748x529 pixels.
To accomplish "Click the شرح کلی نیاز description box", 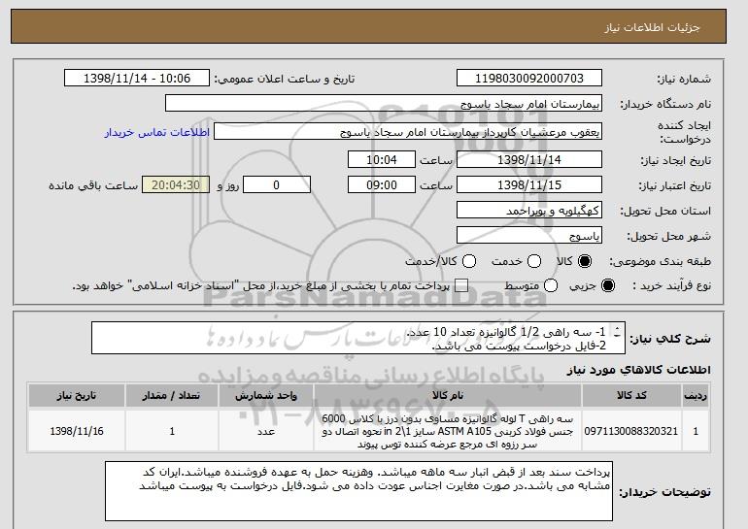I will coord(358,338).
